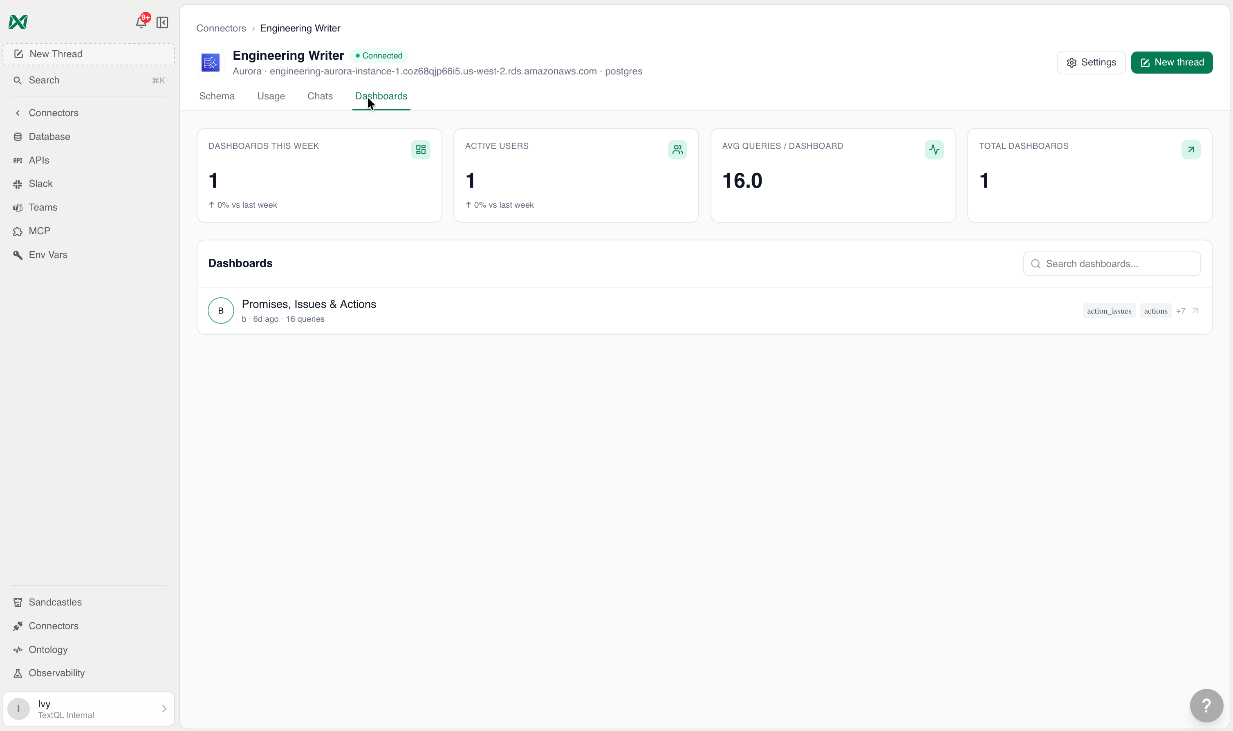Open Ontology page

pos(48,649)
